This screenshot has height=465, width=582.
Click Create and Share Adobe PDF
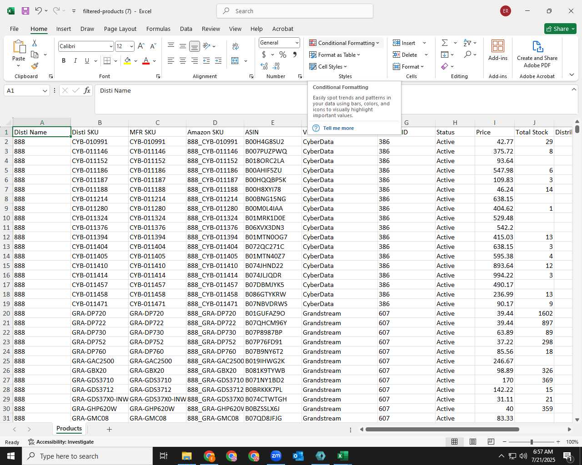click(537, 54)
